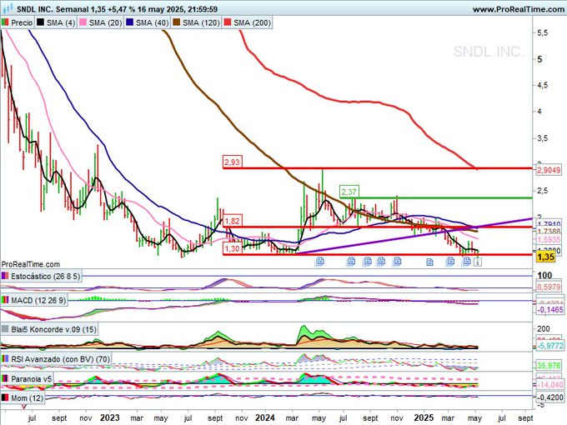Click the -5,9772 Koncorde value label
The width and height of the screenshot is (567, 425).
(549, 346)
